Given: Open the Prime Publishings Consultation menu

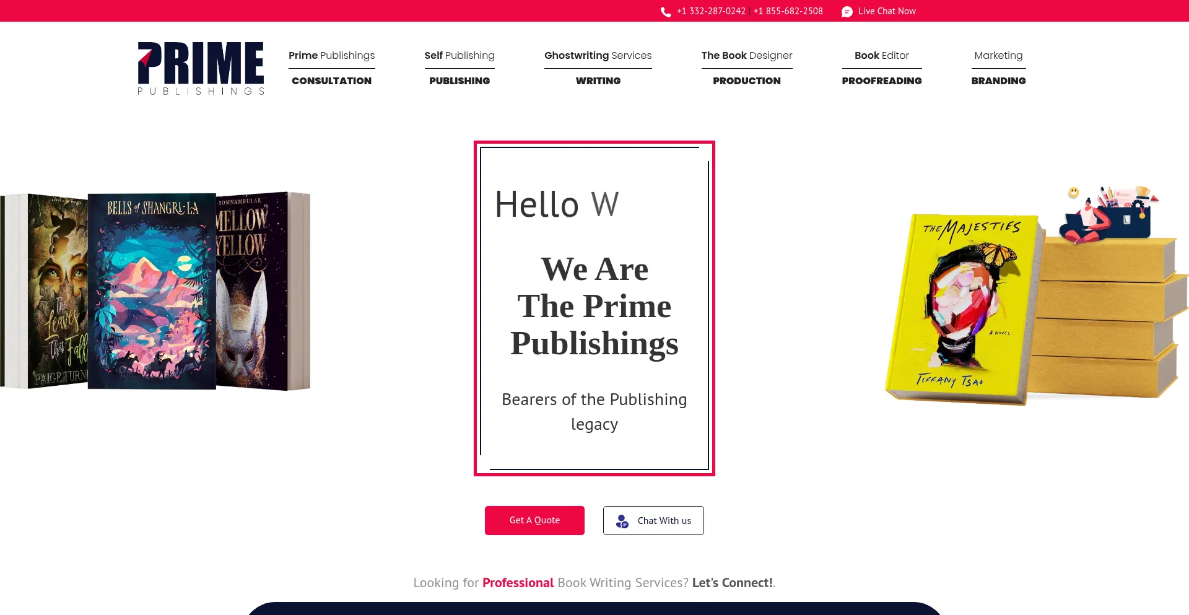Looking at the screenshot, I should click(331, 68).
